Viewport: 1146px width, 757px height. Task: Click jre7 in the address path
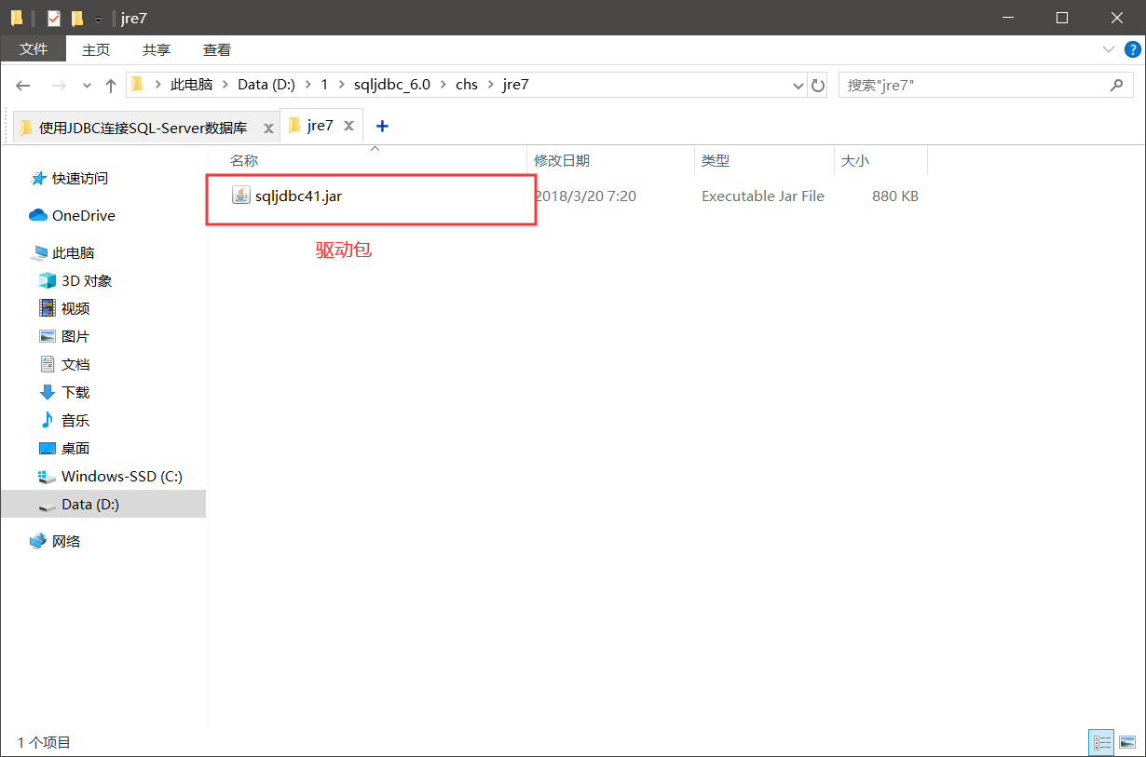tap(516, 85)
